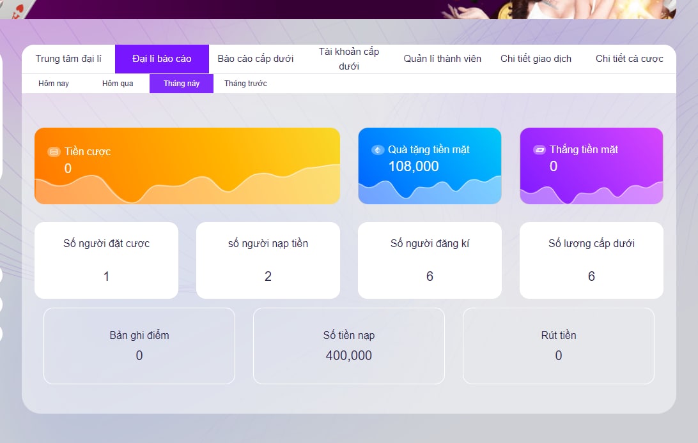Go to Quản lí thành viên tab
Image resolution: width=698 pixels, height=443 pixels.
442,59
